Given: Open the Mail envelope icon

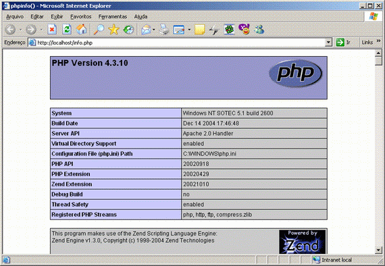Looking at the screenshot, I should pos(146,30).
